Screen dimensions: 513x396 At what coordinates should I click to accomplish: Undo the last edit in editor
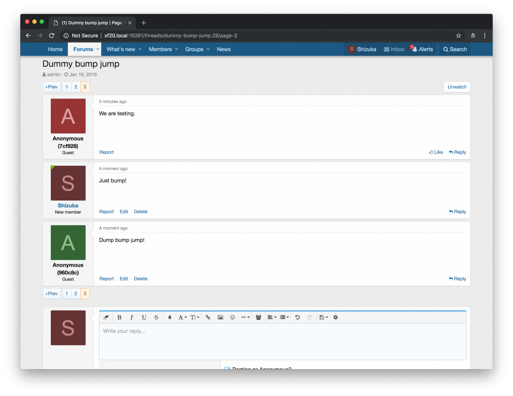[297, 318]
